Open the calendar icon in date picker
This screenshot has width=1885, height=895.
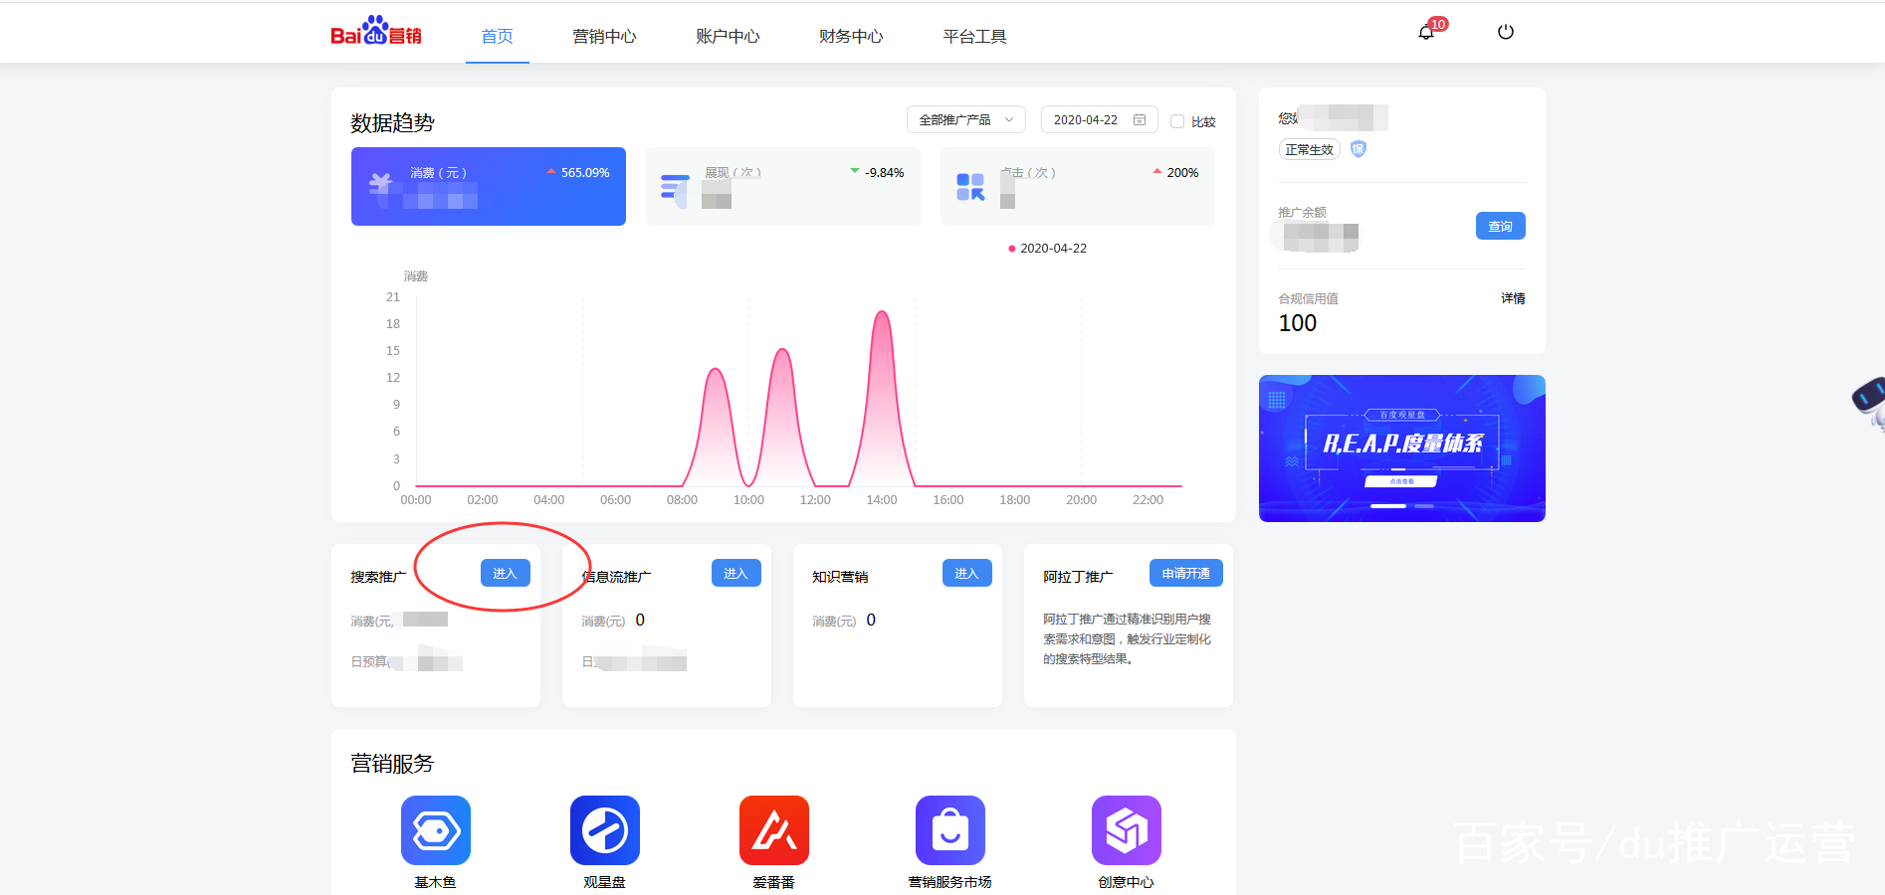(x=1141, y=119)
